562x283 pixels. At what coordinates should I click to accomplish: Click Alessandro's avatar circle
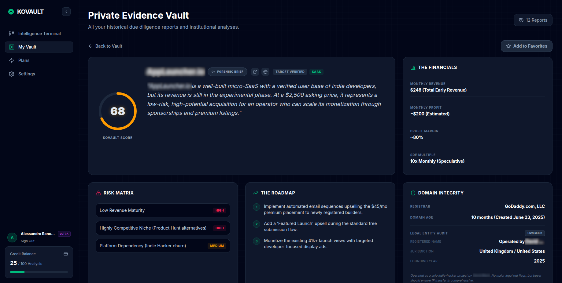pyautogui.click(x=12, y=237)
